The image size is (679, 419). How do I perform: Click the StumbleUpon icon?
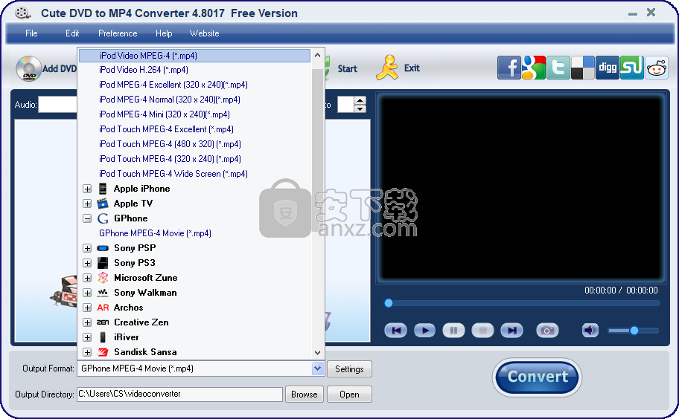[x=632, y=68]
